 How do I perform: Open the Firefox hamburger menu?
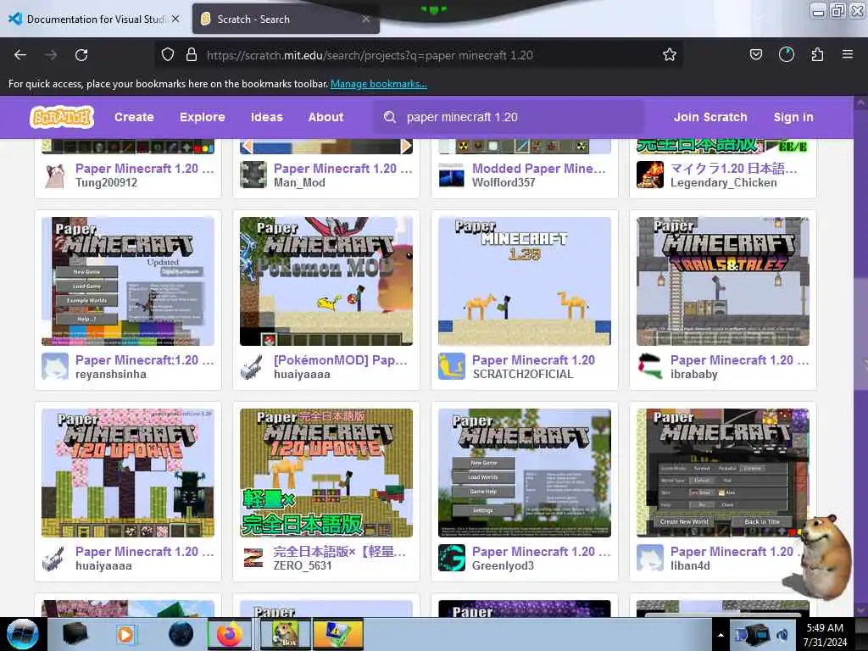(847, 54)
